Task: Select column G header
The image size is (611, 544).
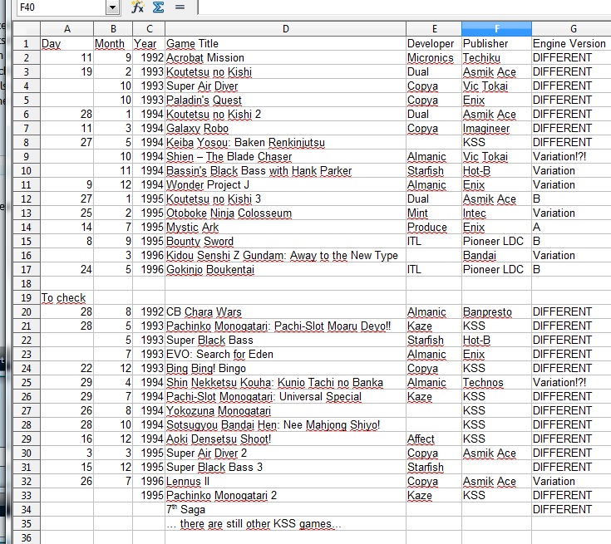Action: tap(573, 29)
